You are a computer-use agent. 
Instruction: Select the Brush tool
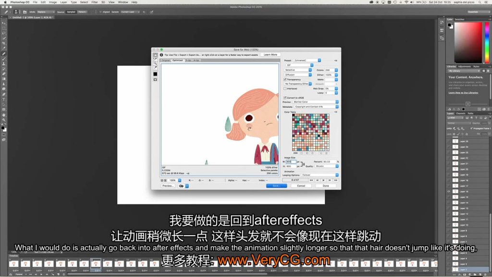pyautogui.click(x=4, y=59)
